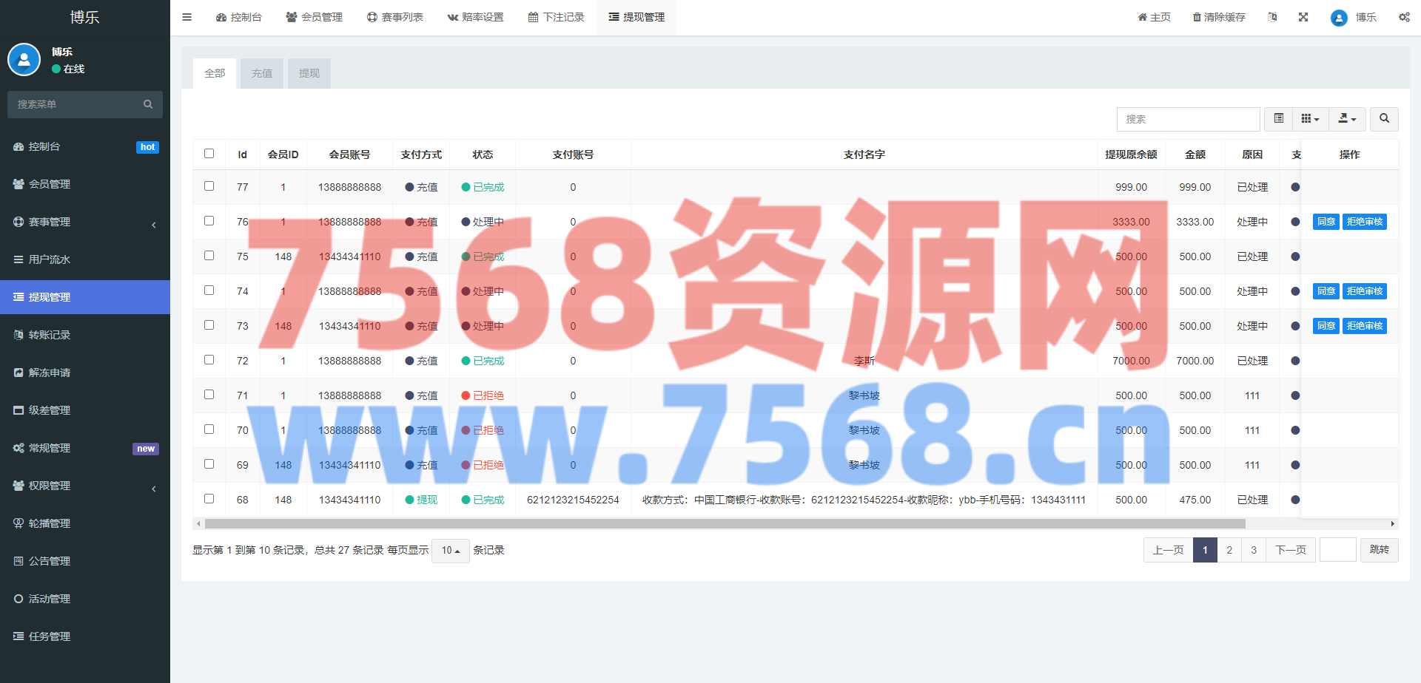Click 清除缓存 trash icon in header
1421x683 pixels.
pyautogui.click(x=1197, y=17)
